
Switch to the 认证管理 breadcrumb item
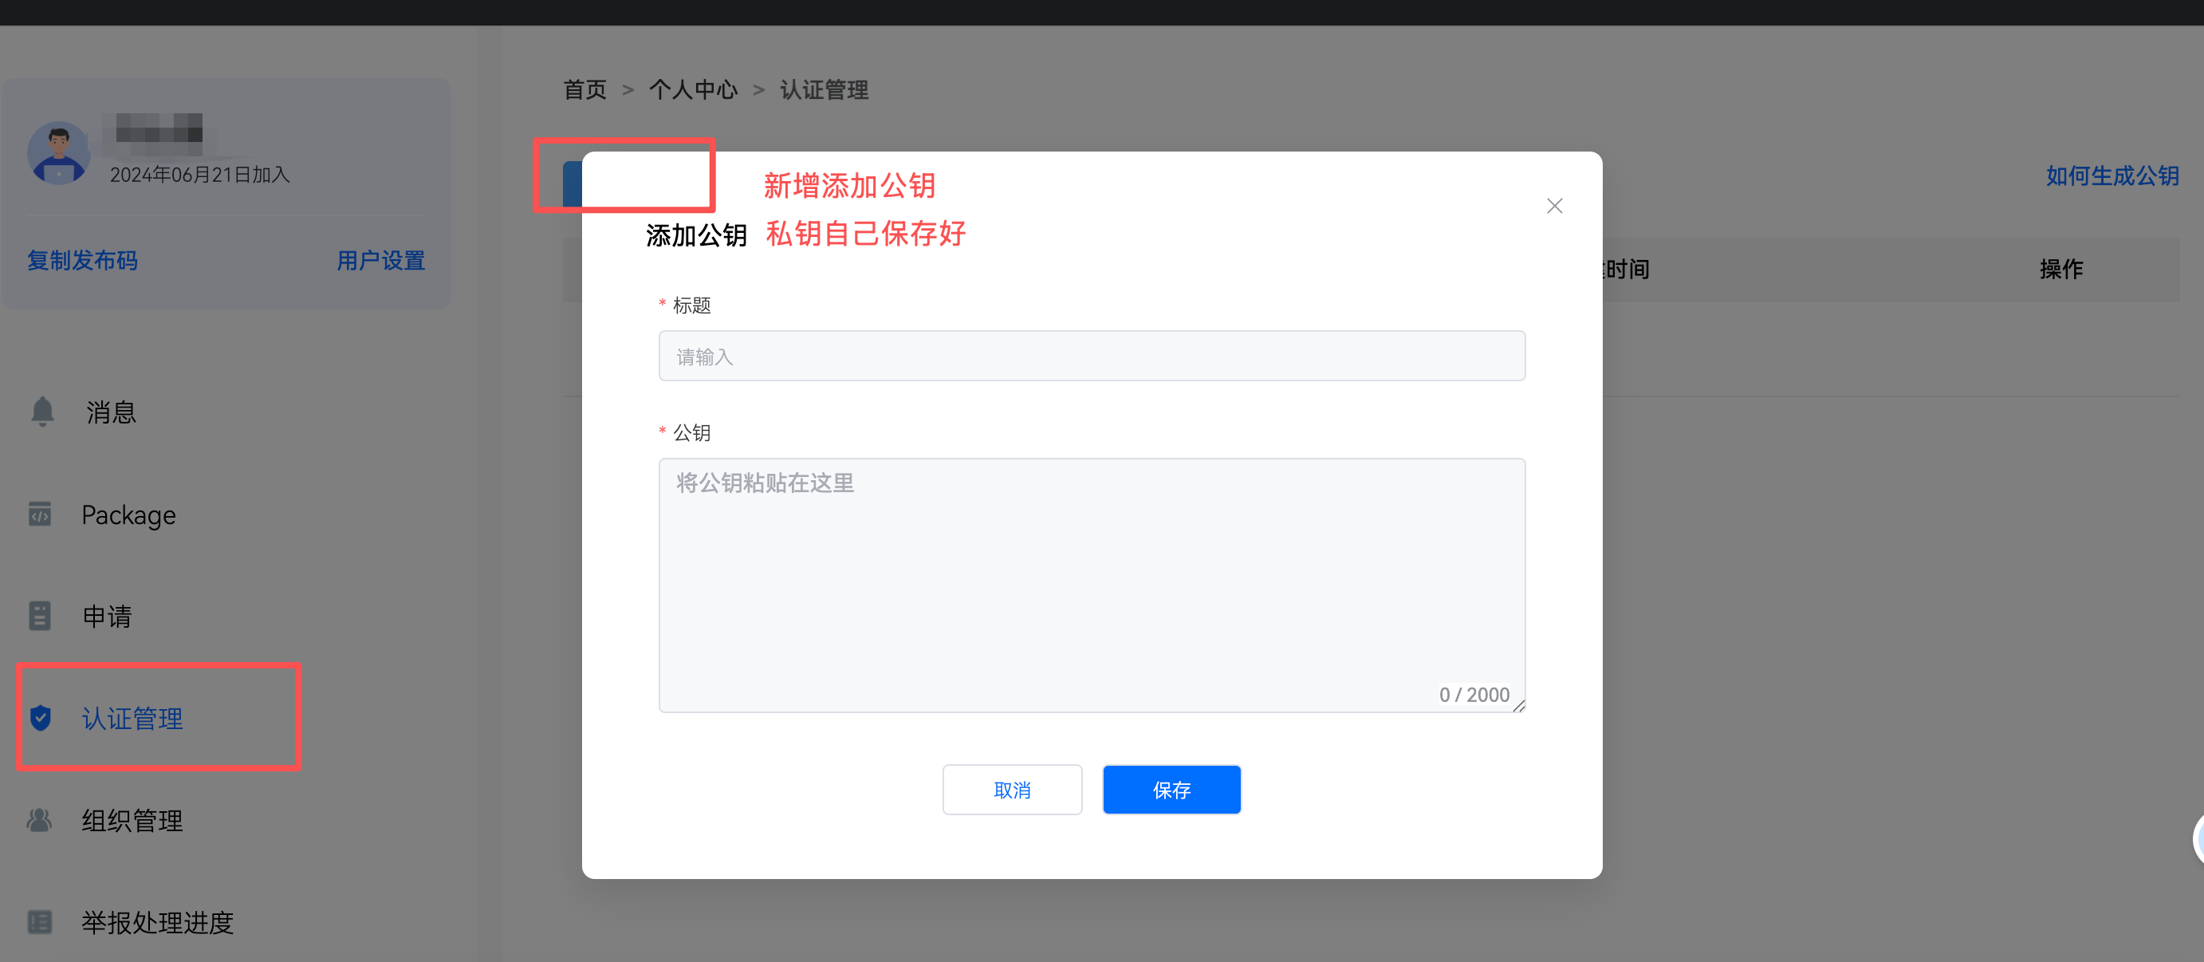click(x=823, y=89)
